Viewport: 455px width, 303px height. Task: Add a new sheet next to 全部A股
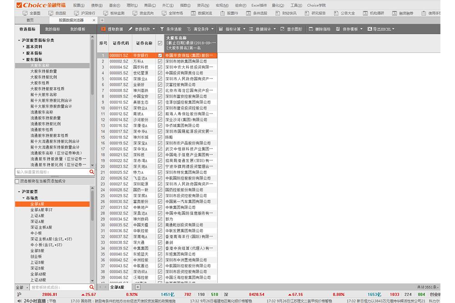138,287
